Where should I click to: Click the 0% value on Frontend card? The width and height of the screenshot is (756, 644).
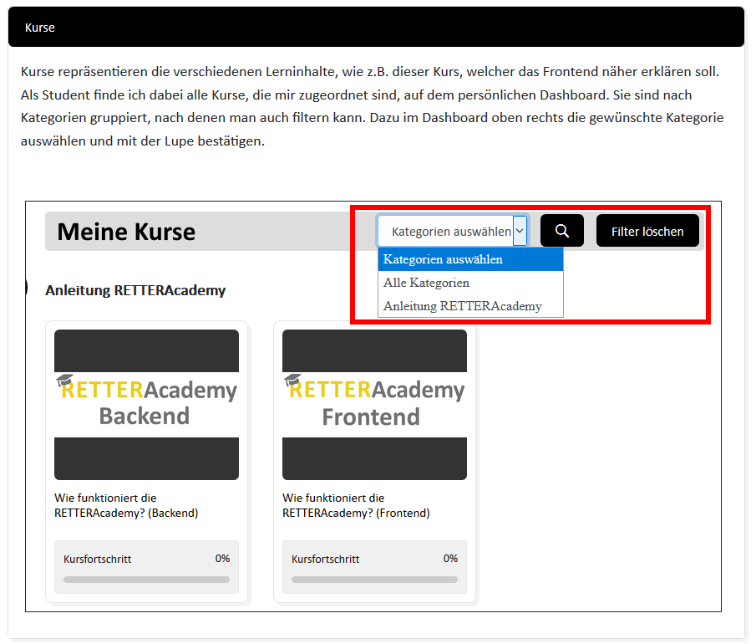[450, 559]
